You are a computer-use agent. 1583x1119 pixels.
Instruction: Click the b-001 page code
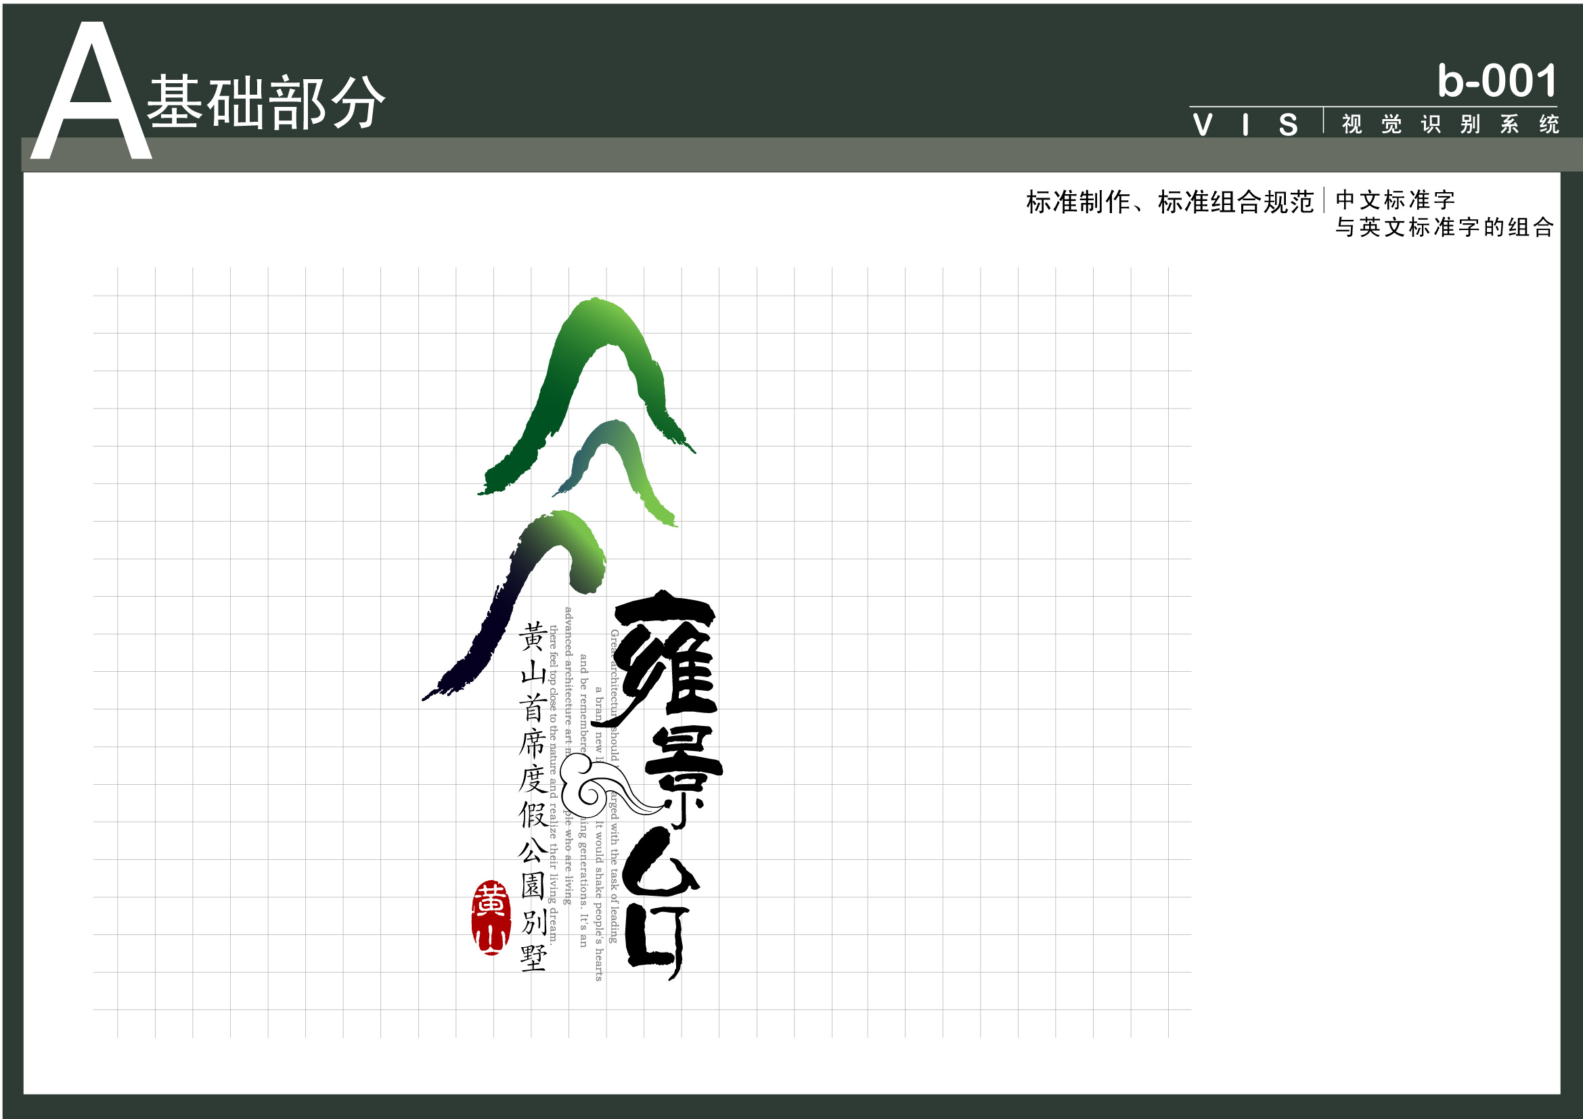coord(1496,81)
